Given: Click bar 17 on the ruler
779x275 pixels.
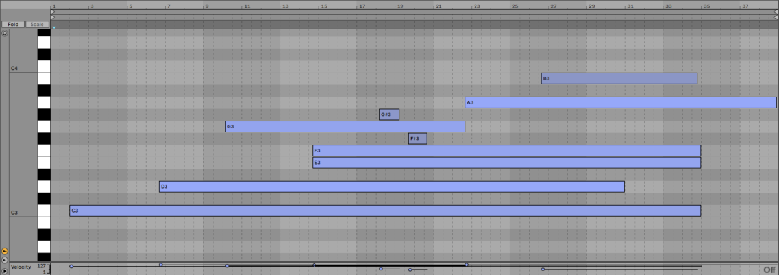Looking at the screenshot, I should pyautogui.click(x=362, y=6).
